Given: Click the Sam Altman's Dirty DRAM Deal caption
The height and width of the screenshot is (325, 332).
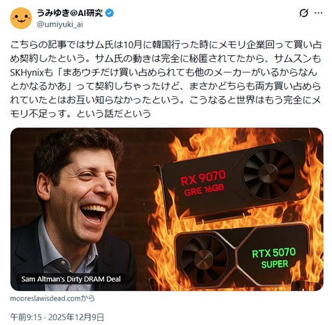Looking at the screenshot, I should pyautogui.click(x=71, y=279).
